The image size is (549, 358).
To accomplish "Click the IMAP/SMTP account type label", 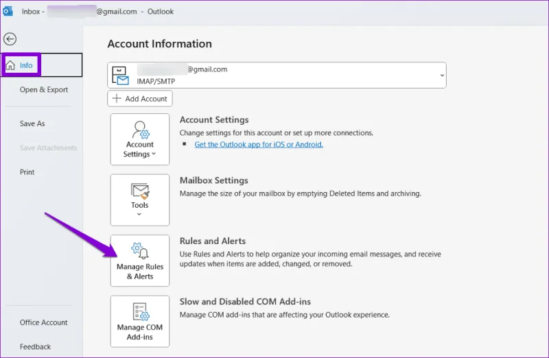I will pos(156,81).
